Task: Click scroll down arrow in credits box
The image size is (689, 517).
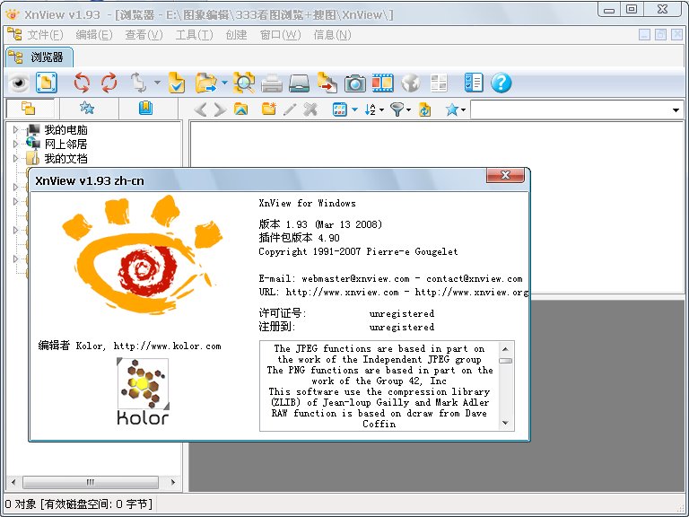Action: 505,423
